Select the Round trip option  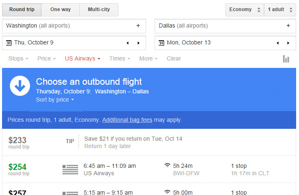[x=22, y=9]
